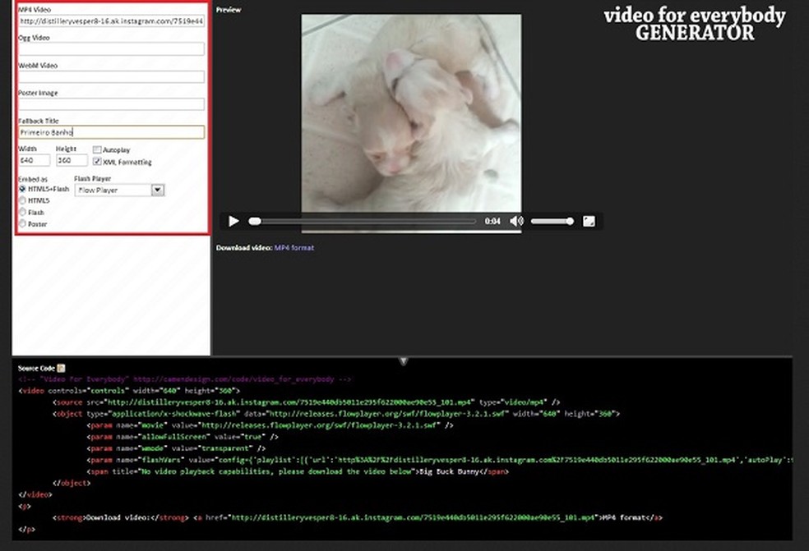This screenshot has width=809, height=551.
Task: Click the 'Source Code' heading
Action: [36, 368]
